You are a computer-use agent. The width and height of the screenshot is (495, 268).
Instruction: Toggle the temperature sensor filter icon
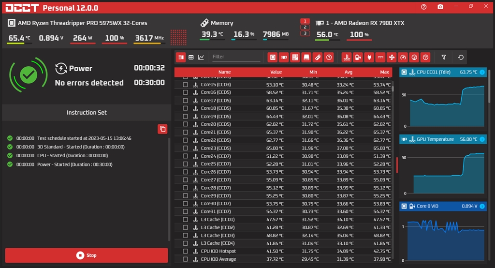click(x=347, y=57)
